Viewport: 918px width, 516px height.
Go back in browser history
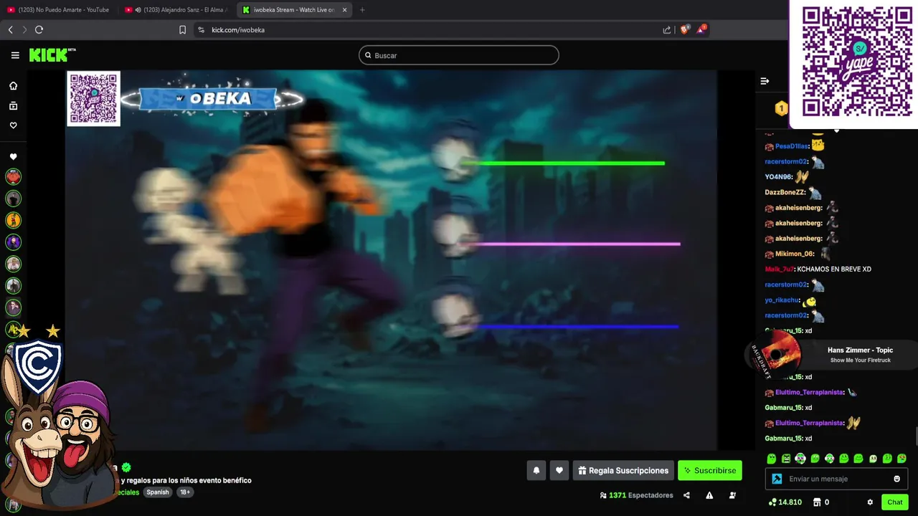point(10,29)
